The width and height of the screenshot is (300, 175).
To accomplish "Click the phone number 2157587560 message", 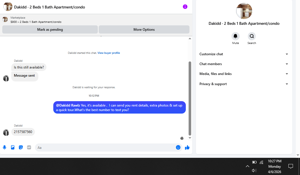I will pyautogui.click(x=23, y=132).
